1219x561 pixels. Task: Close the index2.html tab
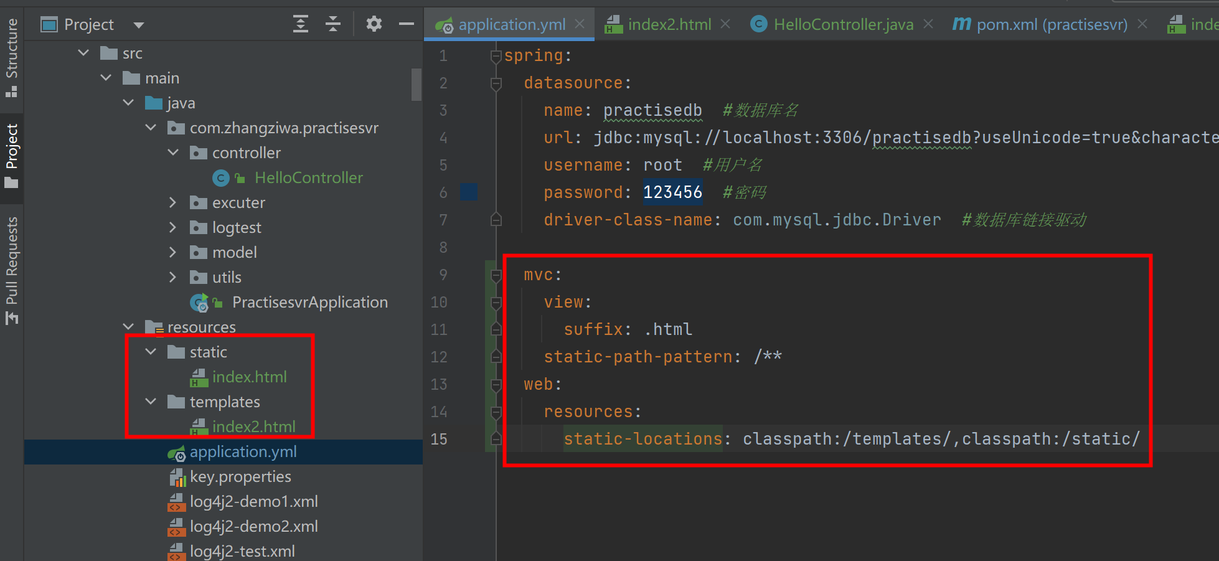725,24
